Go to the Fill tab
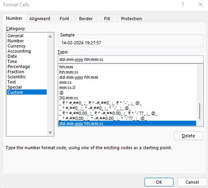 pos(107,19)
